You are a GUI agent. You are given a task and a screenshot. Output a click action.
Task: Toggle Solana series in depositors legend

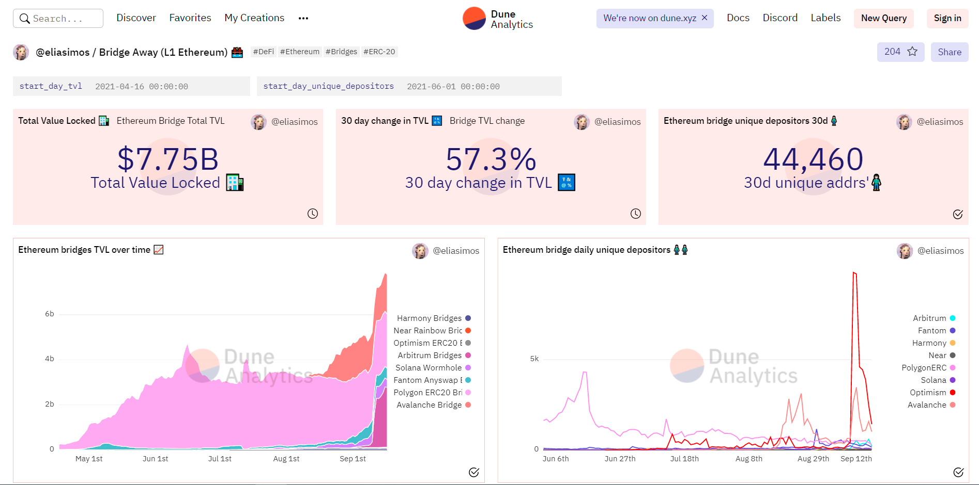[x=938, y=380]
